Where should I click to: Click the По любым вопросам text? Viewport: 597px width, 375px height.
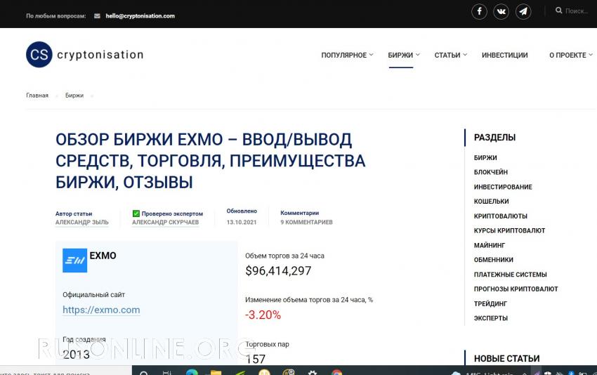(56, 16)
